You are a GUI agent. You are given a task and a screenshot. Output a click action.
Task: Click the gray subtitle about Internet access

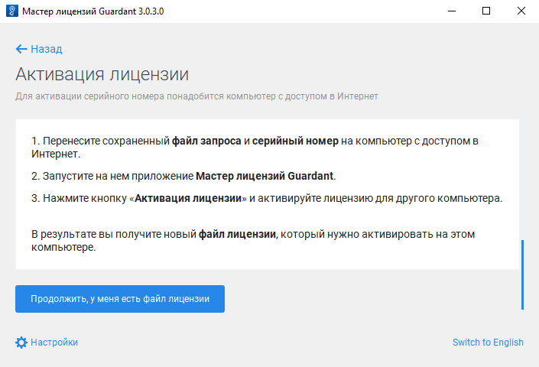[196, 96]
